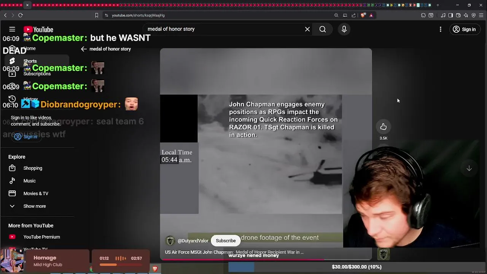Click the 'More from YouTube' heading
This screenshot has height=274, width=487.
click(31, 226)
